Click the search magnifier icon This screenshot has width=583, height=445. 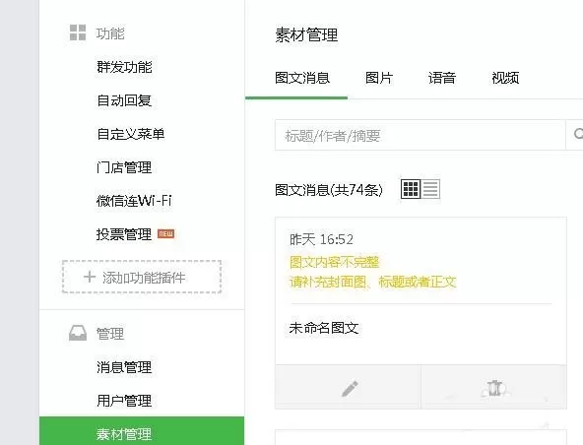[x=577, y=135]
